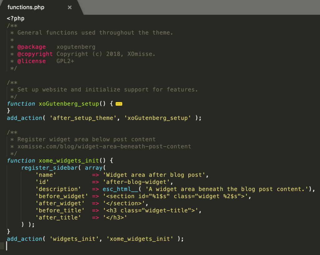Click 'add_action' before 'widgets_init'
This screenshot has height=255, width=320.
24,239
